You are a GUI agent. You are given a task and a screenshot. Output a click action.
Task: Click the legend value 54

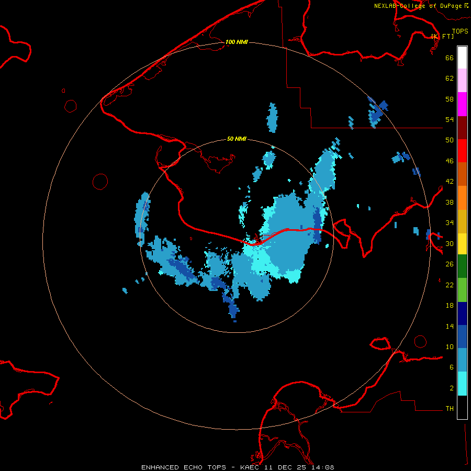450,119
